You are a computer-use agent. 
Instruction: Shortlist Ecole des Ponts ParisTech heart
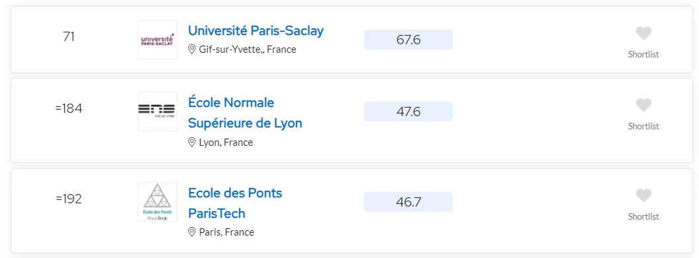coord(643,195)
